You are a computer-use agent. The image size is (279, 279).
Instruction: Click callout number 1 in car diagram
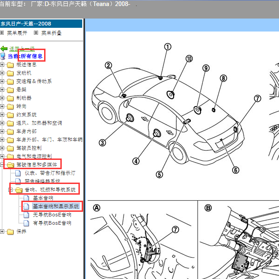tap(168, 47)
